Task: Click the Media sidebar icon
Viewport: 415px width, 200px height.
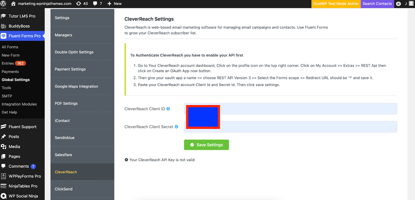Action: tap(3, 147)
